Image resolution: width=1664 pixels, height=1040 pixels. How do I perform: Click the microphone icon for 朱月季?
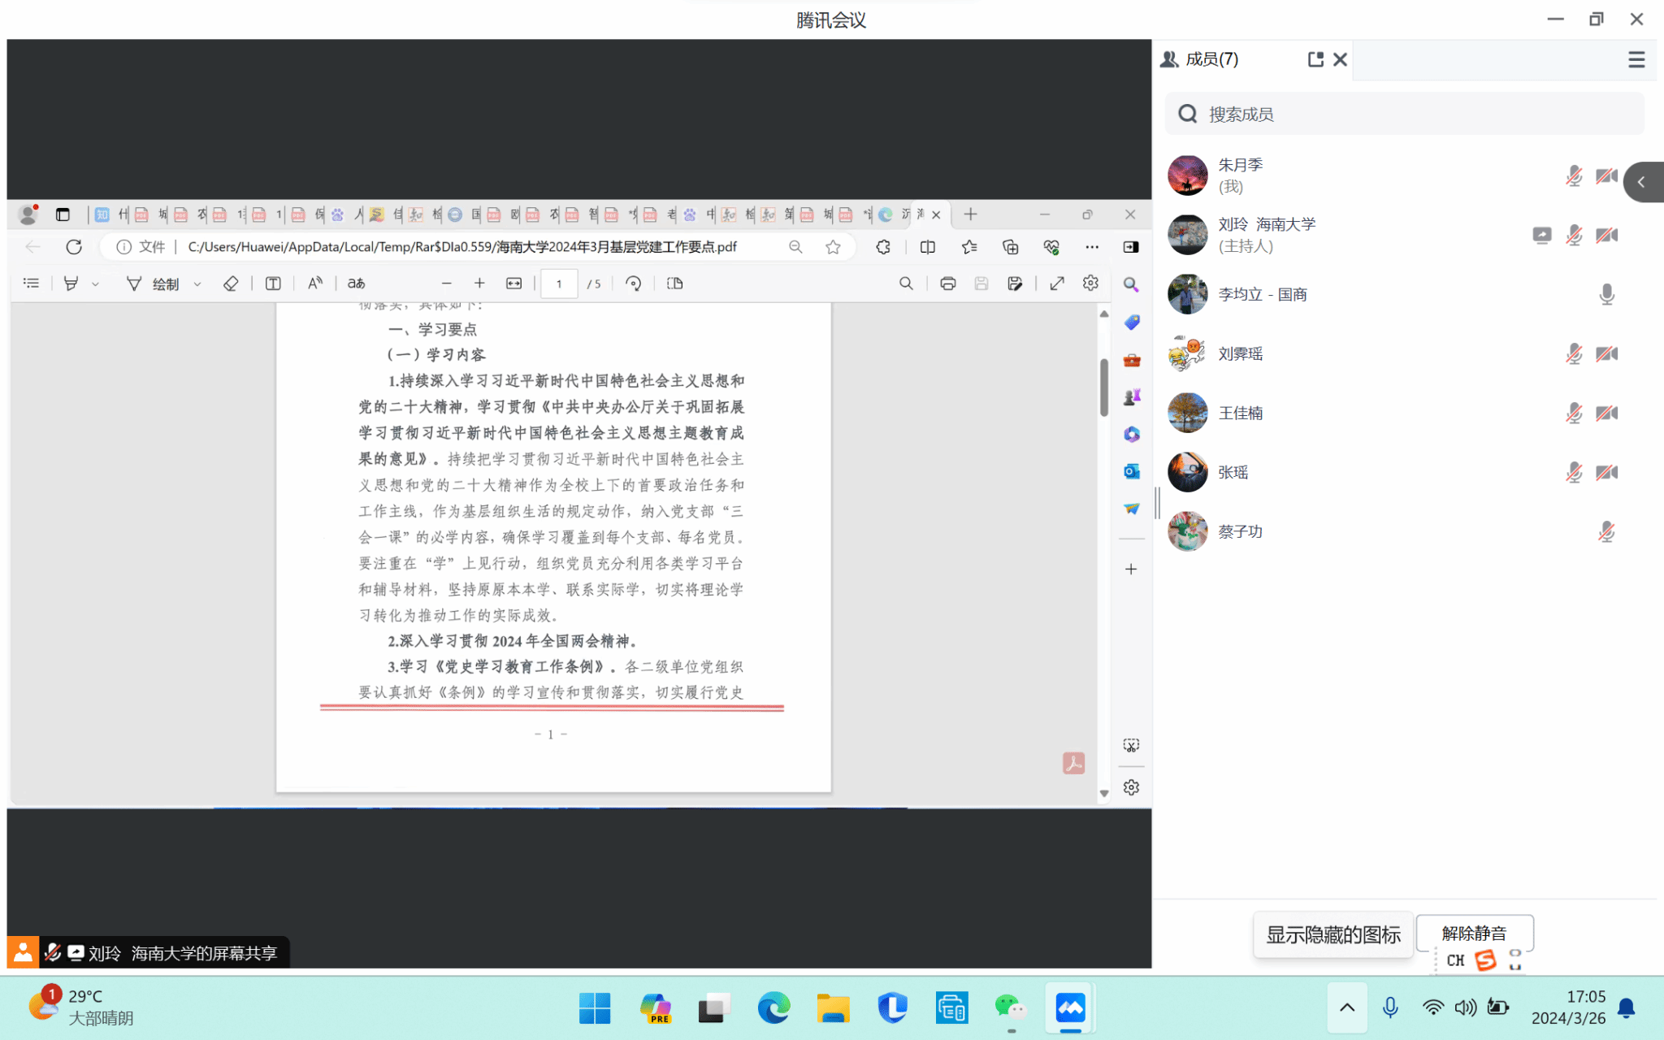[x=1574, y=175]
